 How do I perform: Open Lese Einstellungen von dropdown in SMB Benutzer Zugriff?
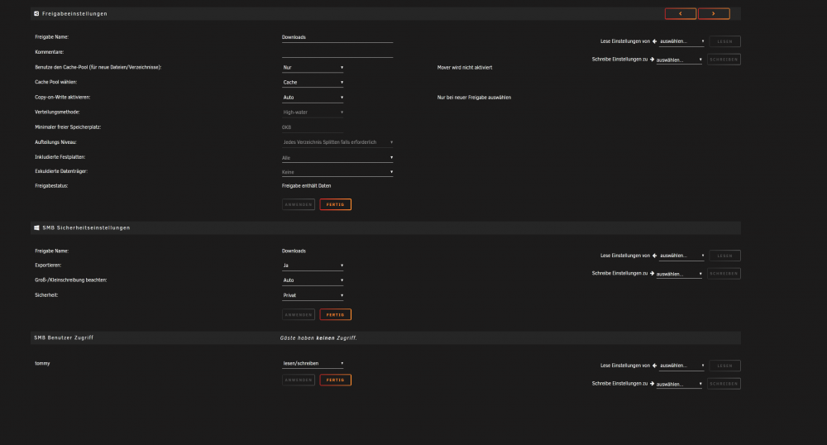pos(681,366)
